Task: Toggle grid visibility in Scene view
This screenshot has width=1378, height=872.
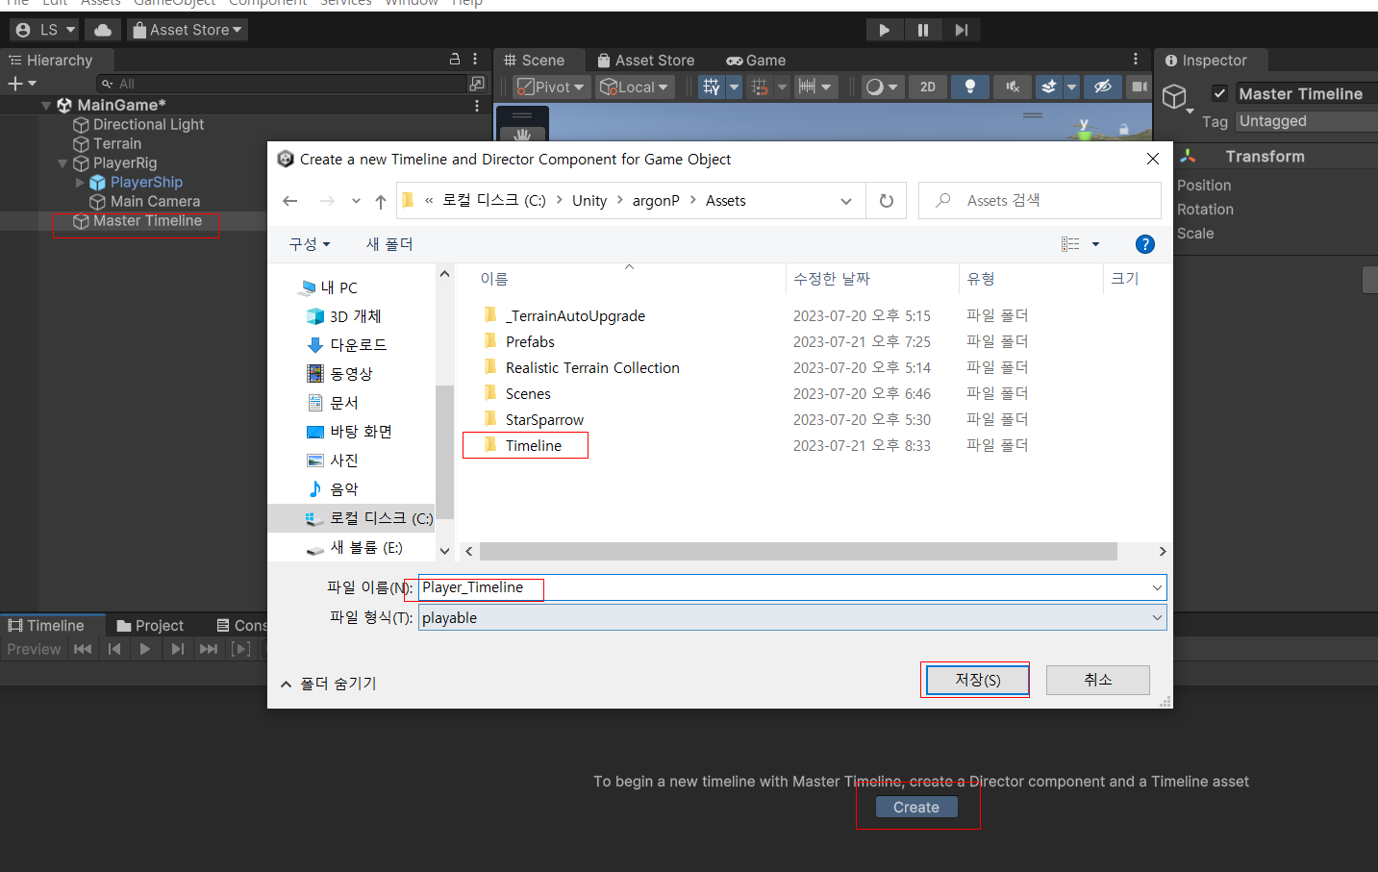Action: click(711, 87)
